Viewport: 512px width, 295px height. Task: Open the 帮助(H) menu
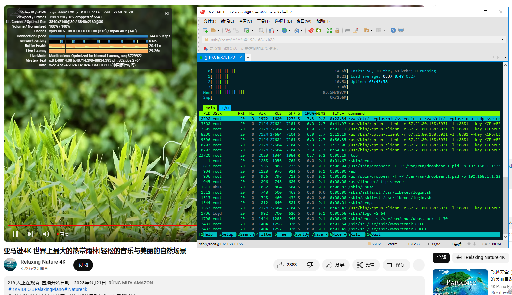pos(323,21)
